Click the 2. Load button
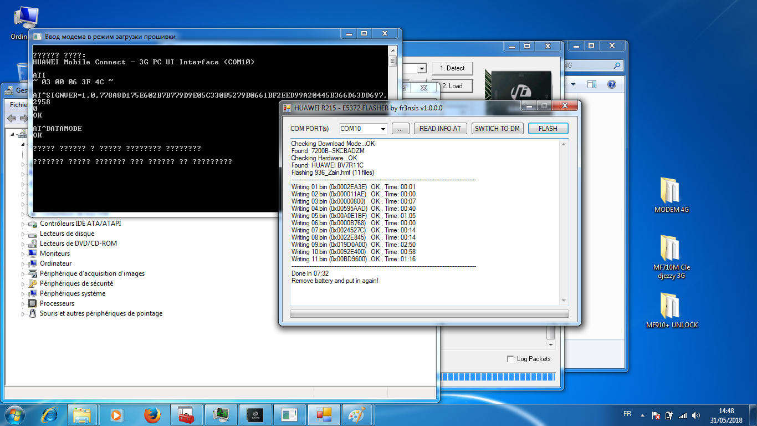Viewport: 757px width, 426px height. coord(452,86)
